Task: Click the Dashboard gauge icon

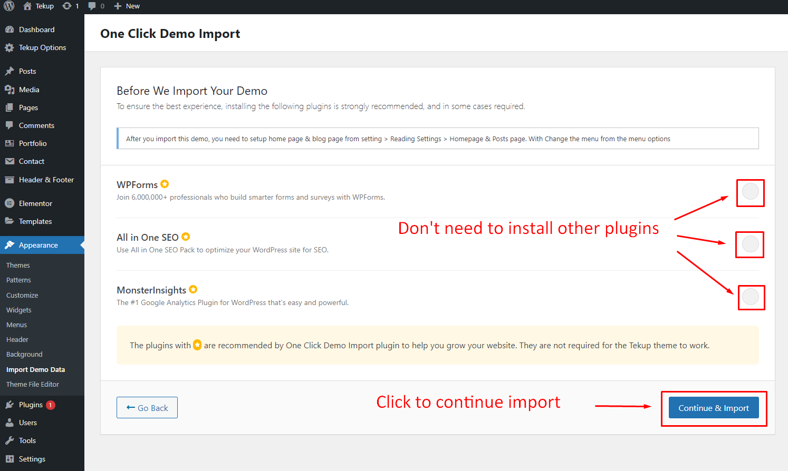Action: pos(9,30)
